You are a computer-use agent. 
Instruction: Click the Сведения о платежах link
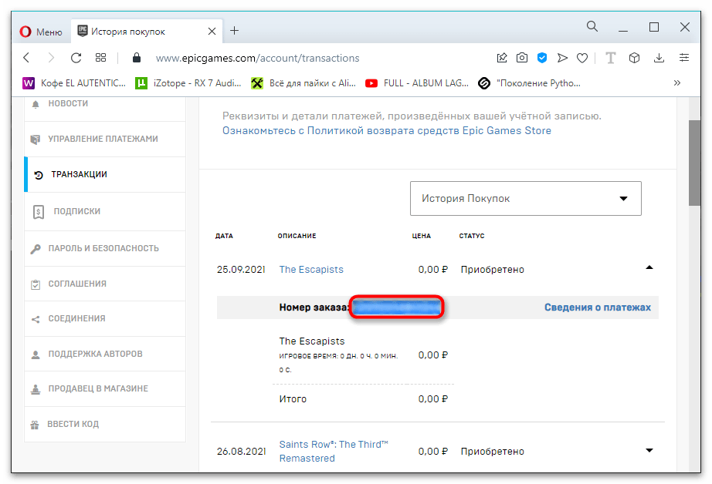[597, 308]
